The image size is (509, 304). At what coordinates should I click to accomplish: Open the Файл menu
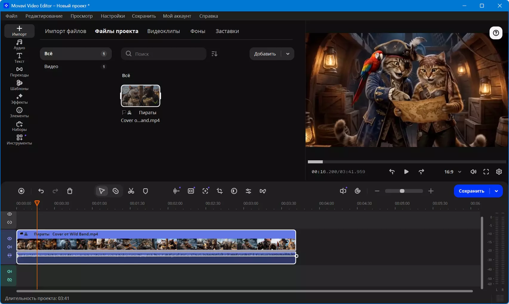(11, 16)
